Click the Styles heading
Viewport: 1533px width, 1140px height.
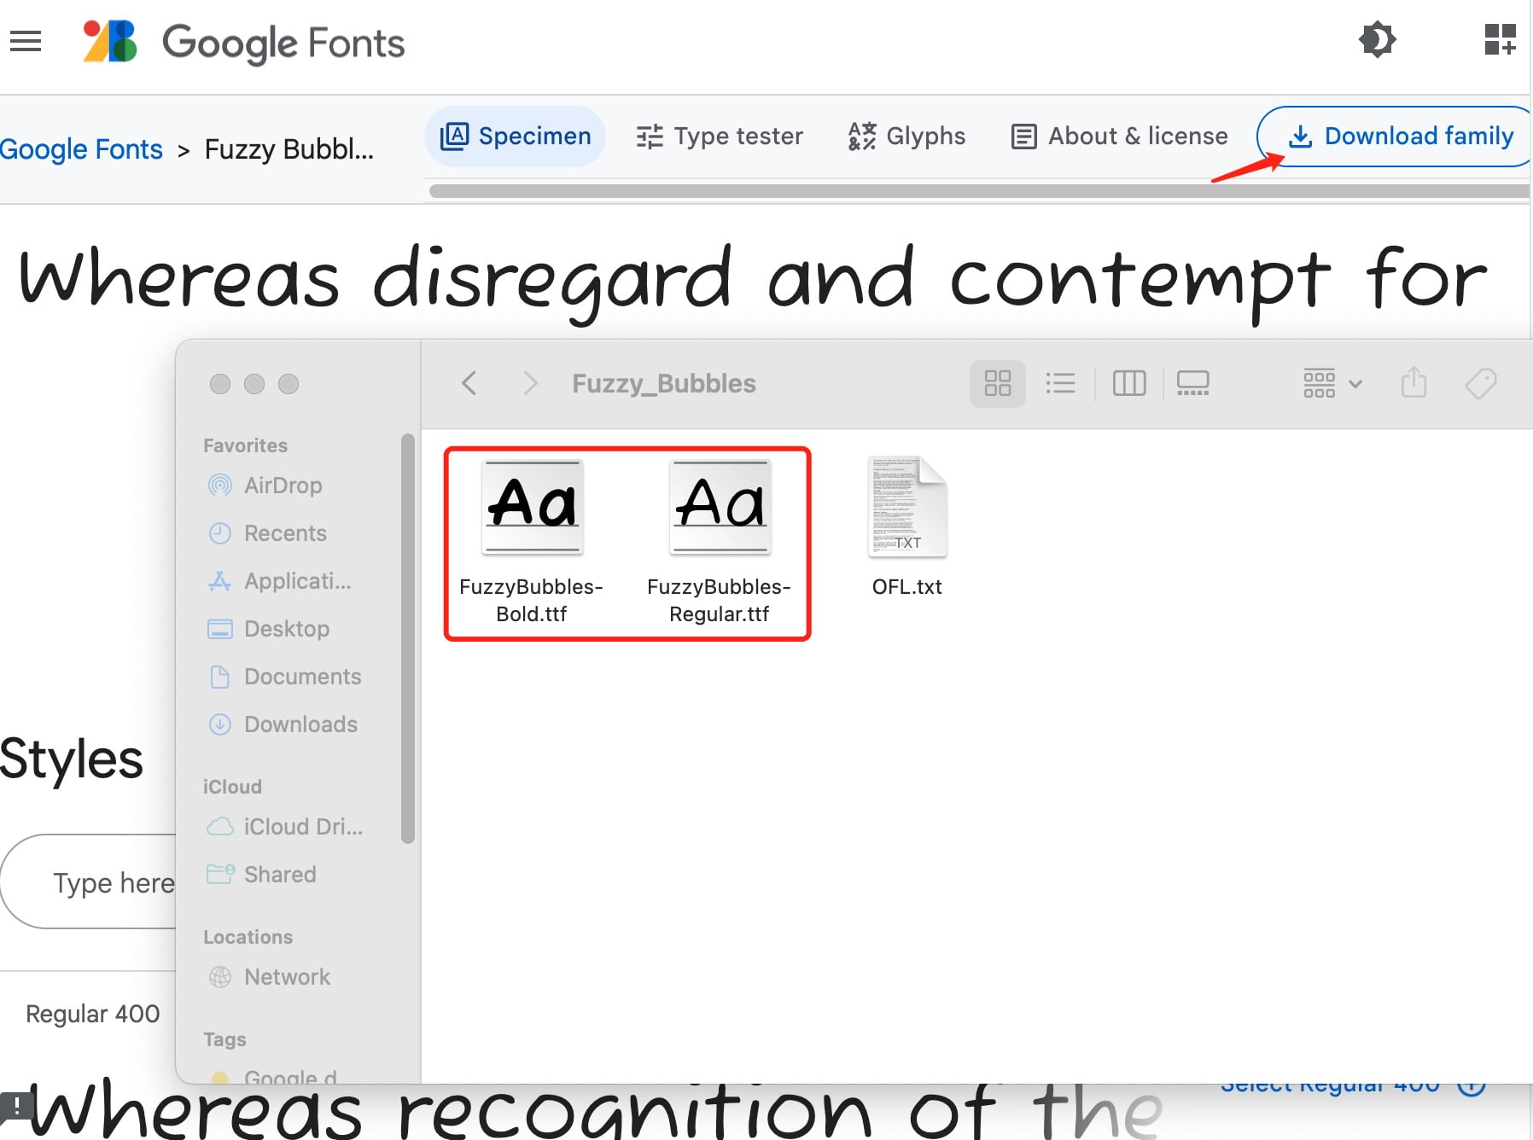71,759
